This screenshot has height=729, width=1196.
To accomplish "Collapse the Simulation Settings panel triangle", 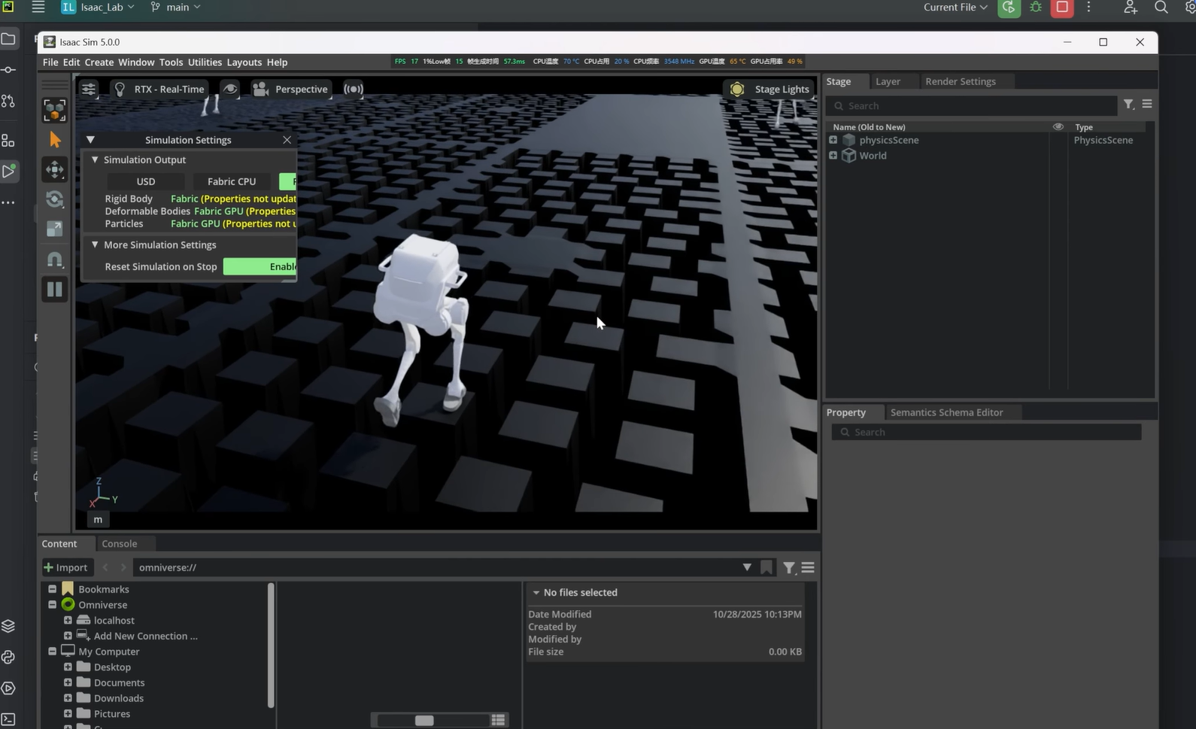I will 90,140.
